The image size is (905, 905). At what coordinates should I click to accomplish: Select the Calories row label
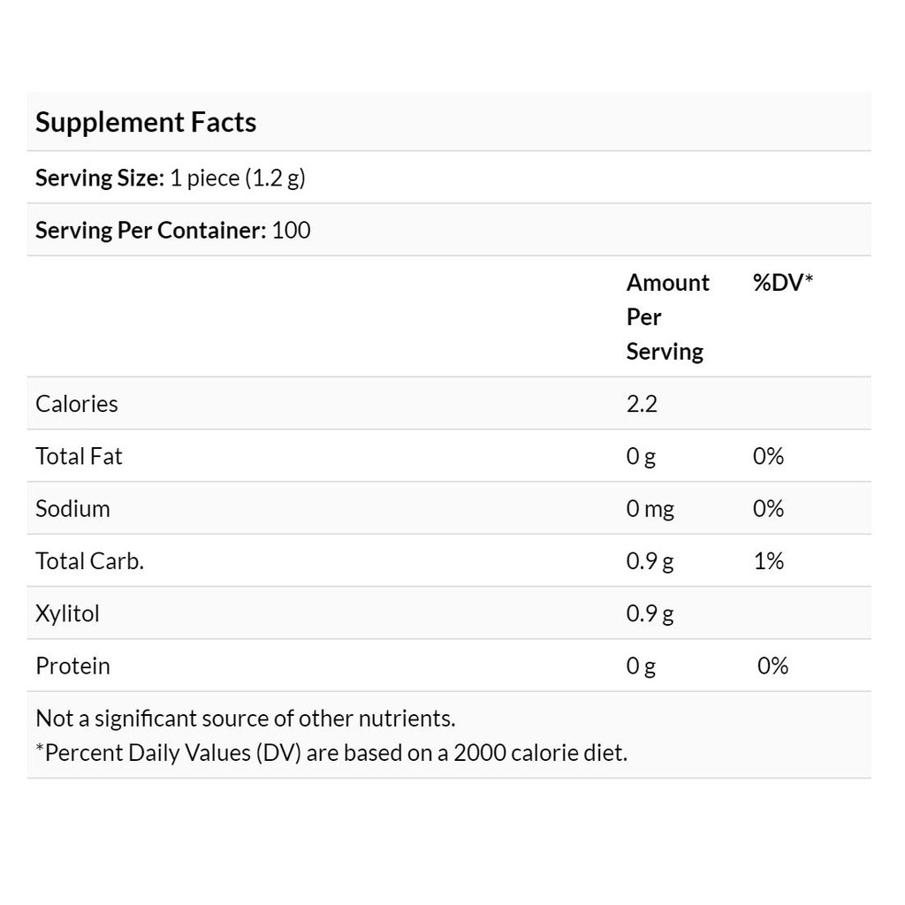[x=77, y=404]
